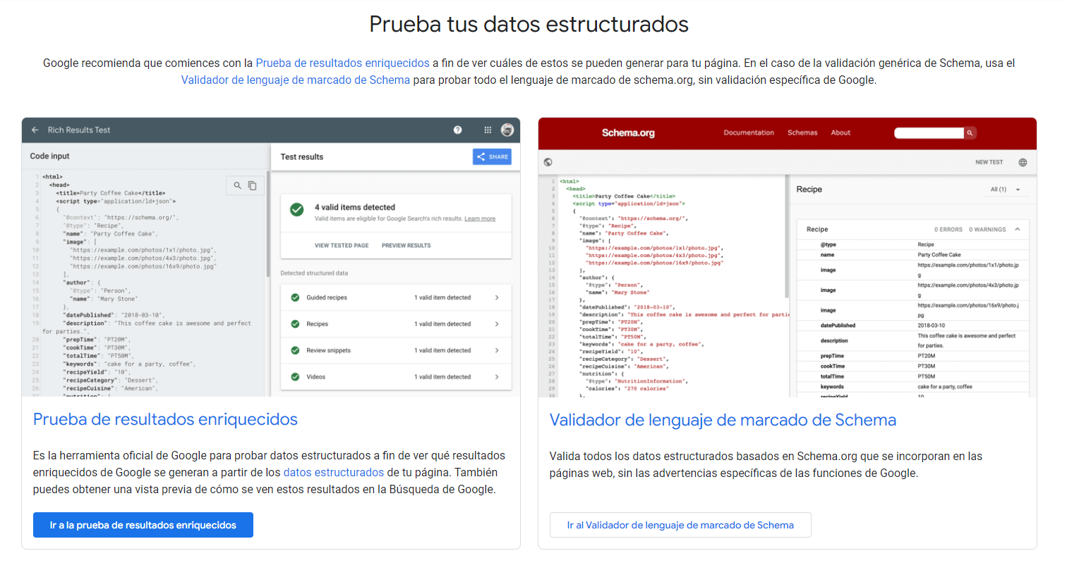Click the search icon in Code input

(237, 185)
